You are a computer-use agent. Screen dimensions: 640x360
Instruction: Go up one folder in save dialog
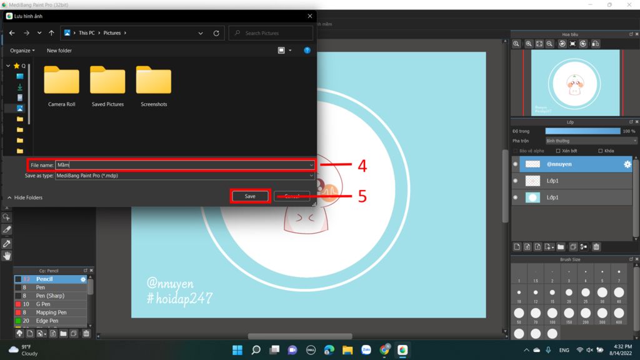pyautogui.click(x=51, y=33)
